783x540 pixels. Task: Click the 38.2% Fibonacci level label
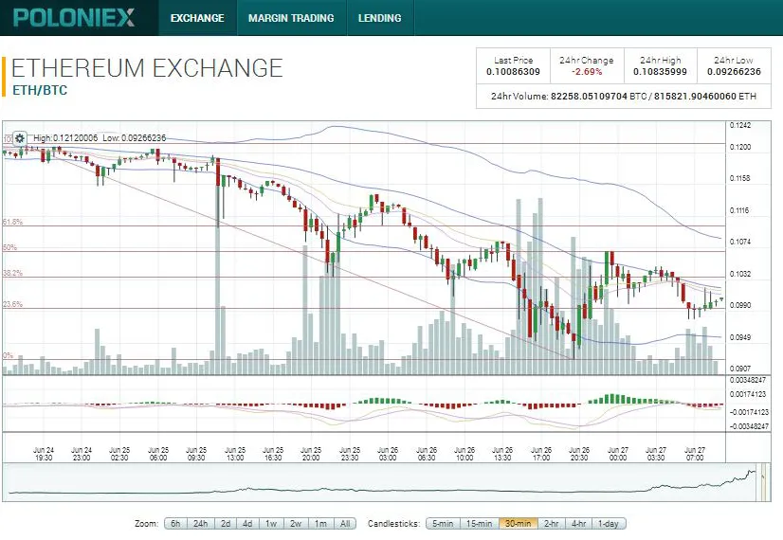click(12, 273)
